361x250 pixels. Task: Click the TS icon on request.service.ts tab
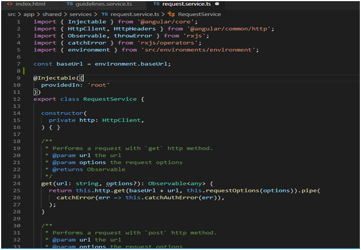[x=156, y=4]
